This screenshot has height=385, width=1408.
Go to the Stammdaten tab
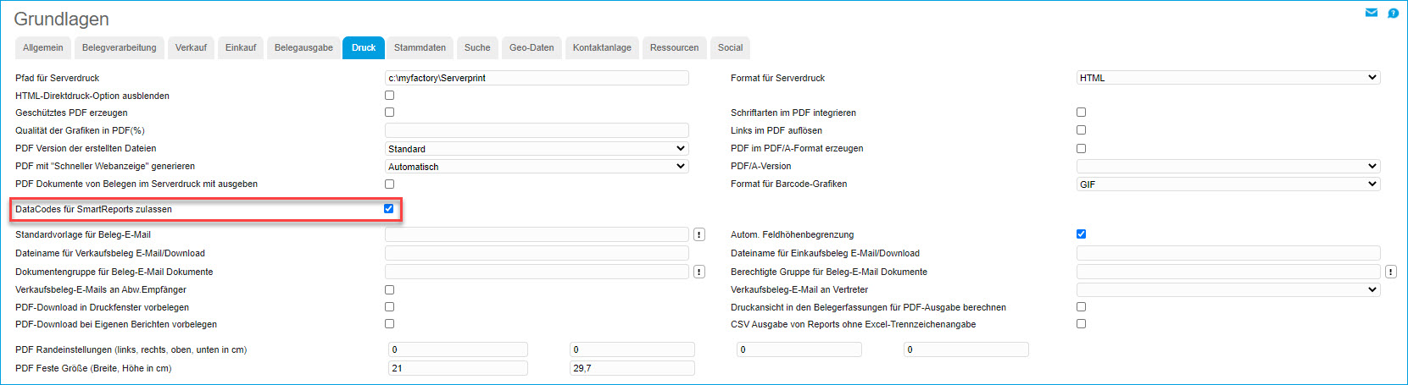420,47
